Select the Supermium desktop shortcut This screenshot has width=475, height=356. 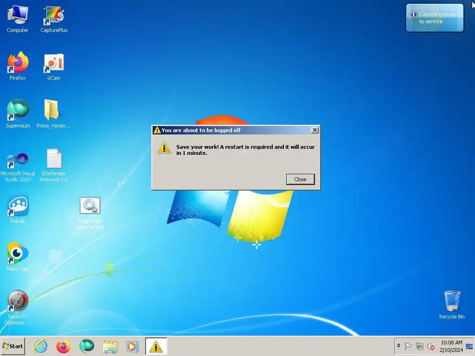pos(18,114)
